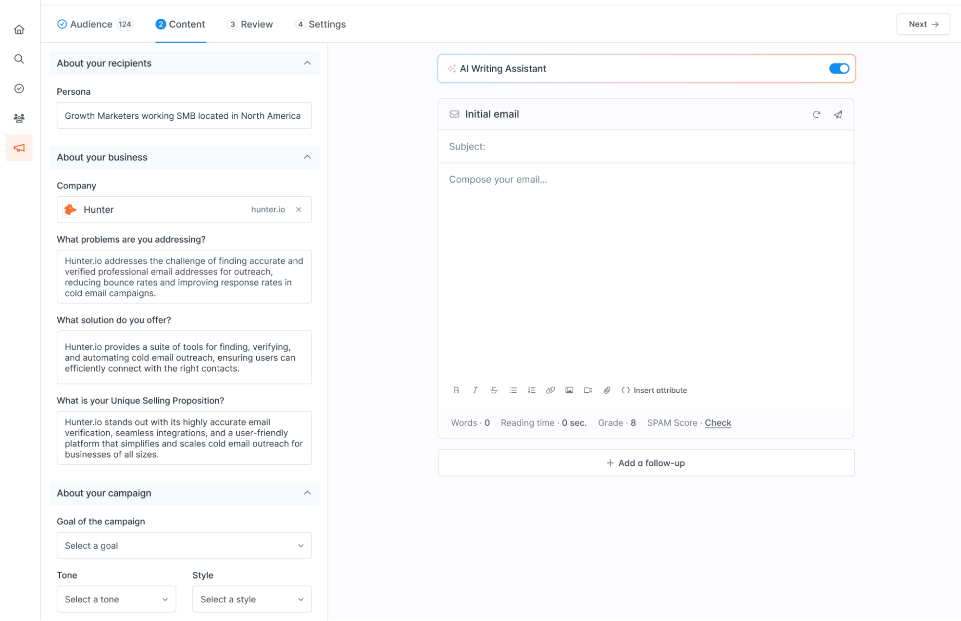
Task: Open the Settings step tab
Action: coord(321,24)
